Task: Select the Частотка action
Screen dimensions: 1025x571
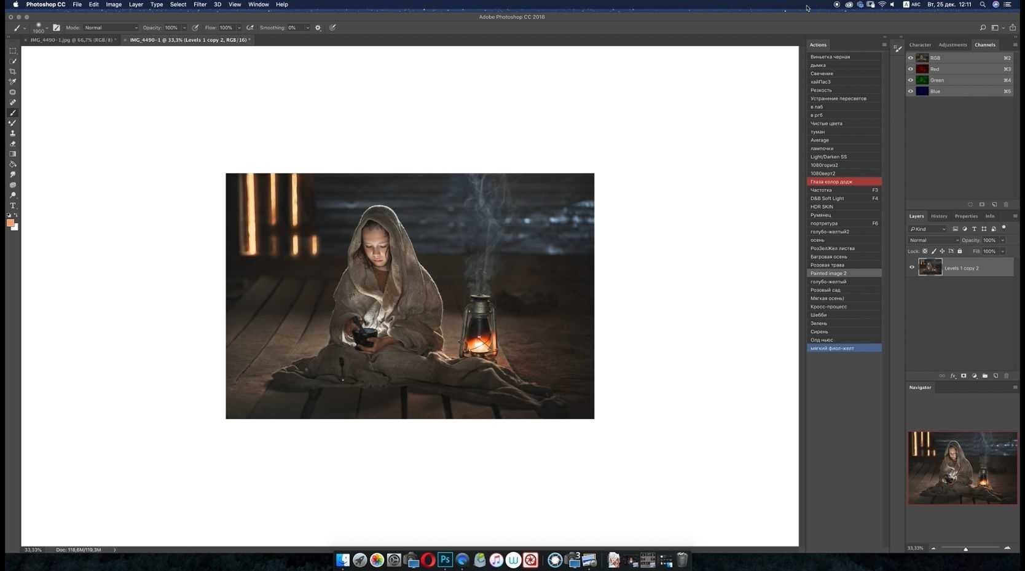Action: 844,190
